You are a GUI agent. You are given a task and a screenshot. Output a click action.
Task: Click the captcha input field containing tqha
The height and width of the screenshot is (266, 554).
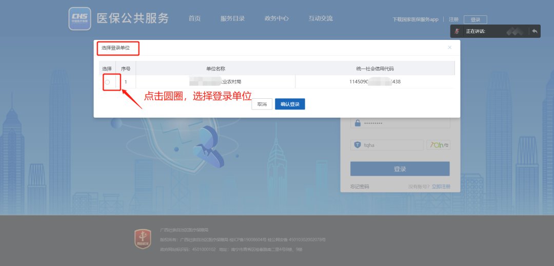coord(391,145)
